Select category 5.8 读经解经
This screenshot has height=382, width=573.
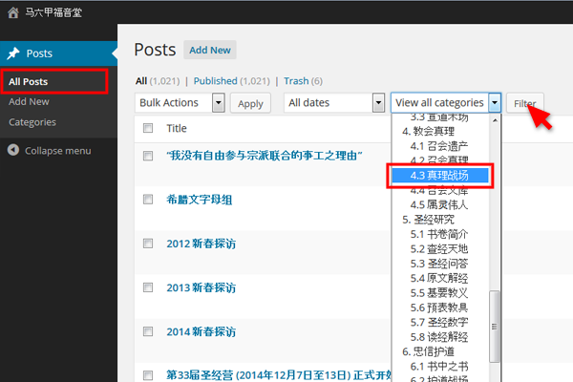tap(439, 337)
